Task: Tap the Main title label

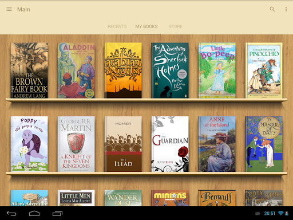Action: click(23, 9)
